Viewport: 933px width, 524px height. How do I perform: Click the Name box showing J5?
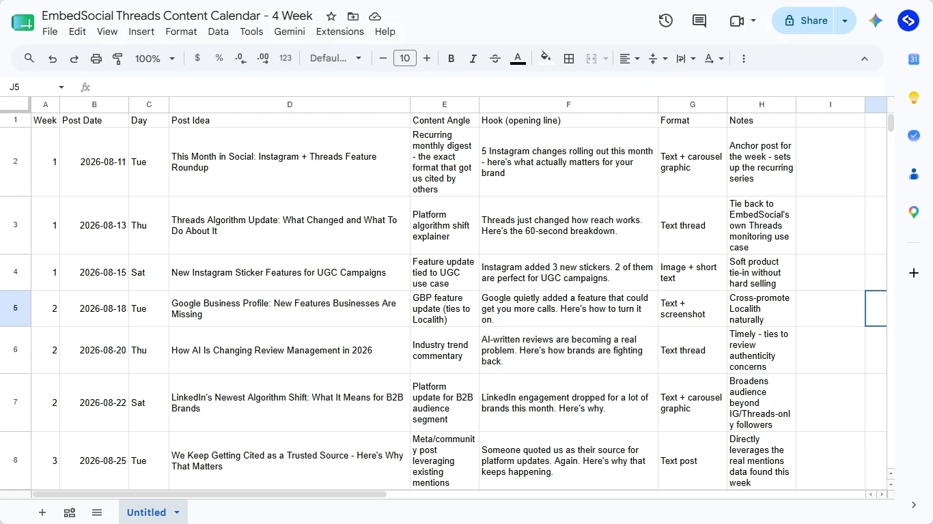pos(31,87)
